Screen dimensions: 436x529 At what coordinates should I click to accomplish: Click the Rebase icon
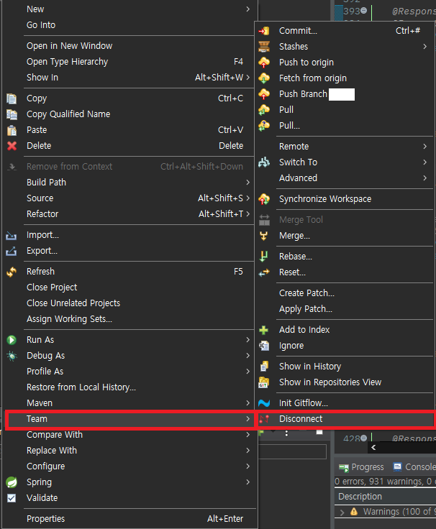(x=264, y=257)
